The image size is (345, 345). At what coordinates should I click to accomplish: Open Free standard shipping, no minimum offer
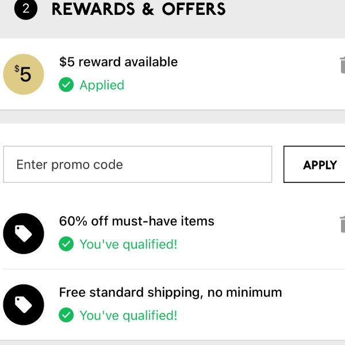[x=171, y=293]
